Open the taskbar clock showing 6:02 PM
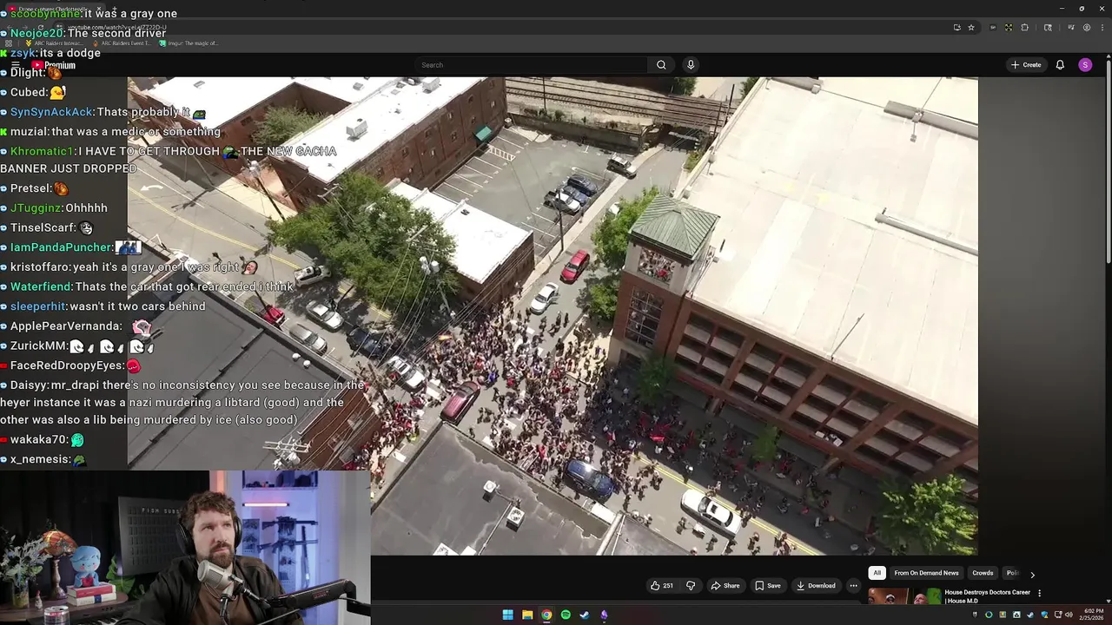This screenshot has height=625, width=1112. (1092, 615)
